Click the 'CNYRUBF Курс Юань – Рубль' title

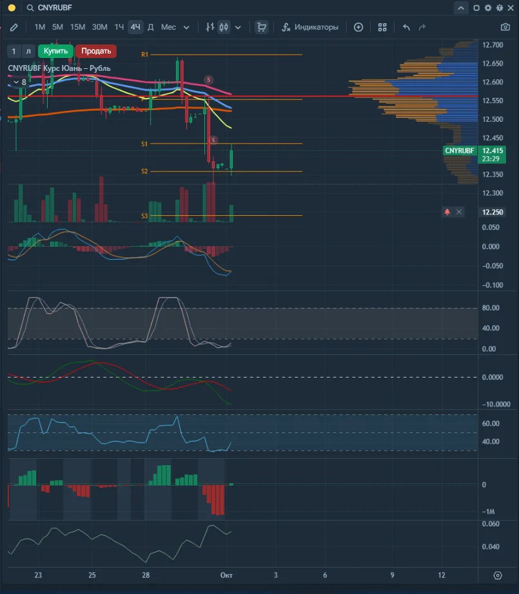tap(59, 68)
